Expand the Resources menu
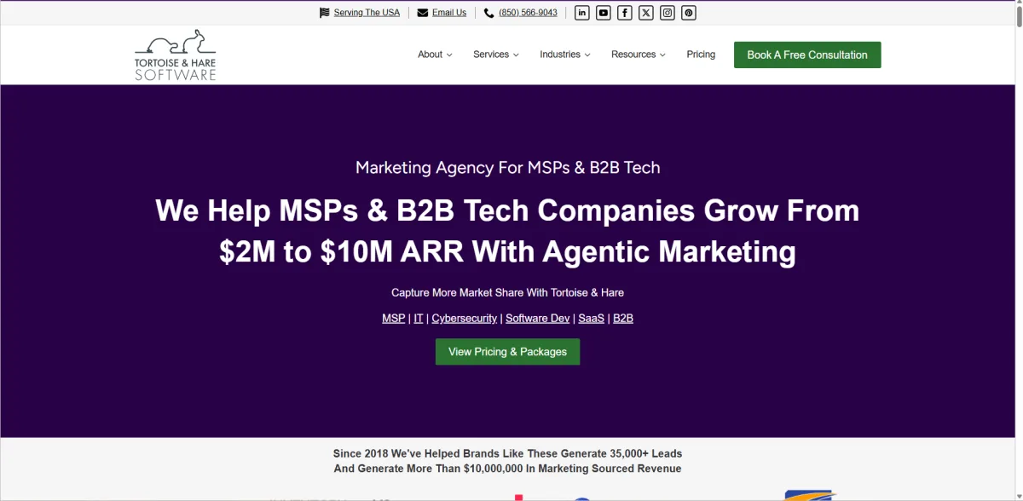This screenshot has height=501, width=1023. 639,55
